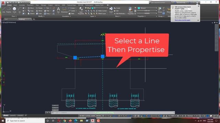Click the Leader tool
220x123 pixels.
tap(72, 11)
